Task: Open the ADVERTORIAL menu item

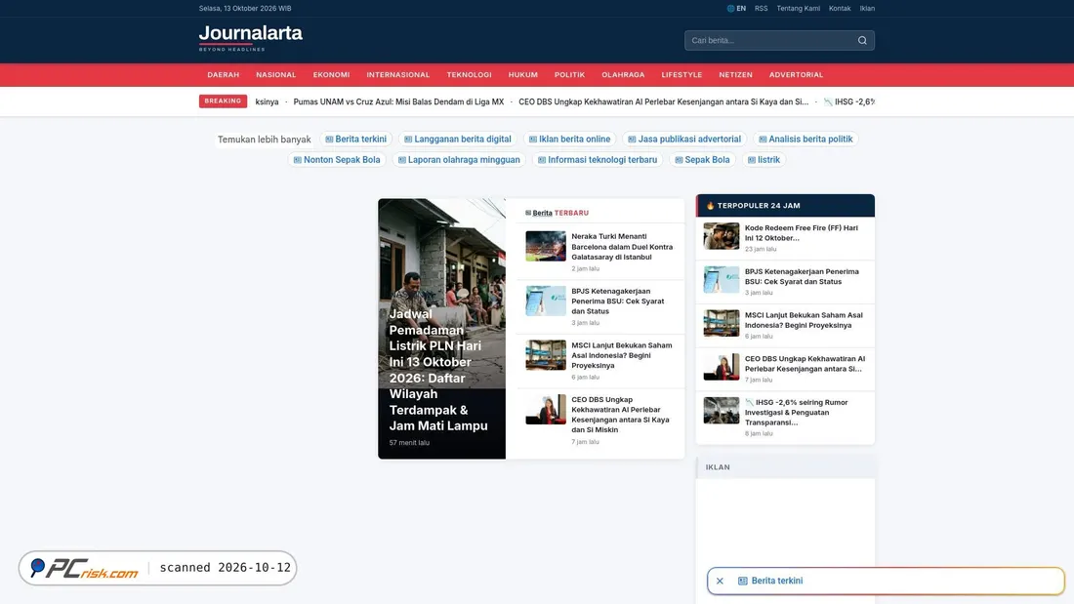Action: pos(796,74)
